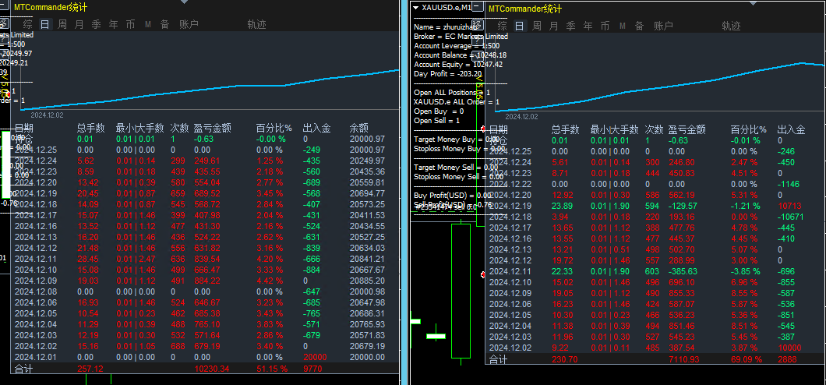The image size is (826, 385).
Task: Click profit value 884.22 in left table
Action: pos(207,281)
